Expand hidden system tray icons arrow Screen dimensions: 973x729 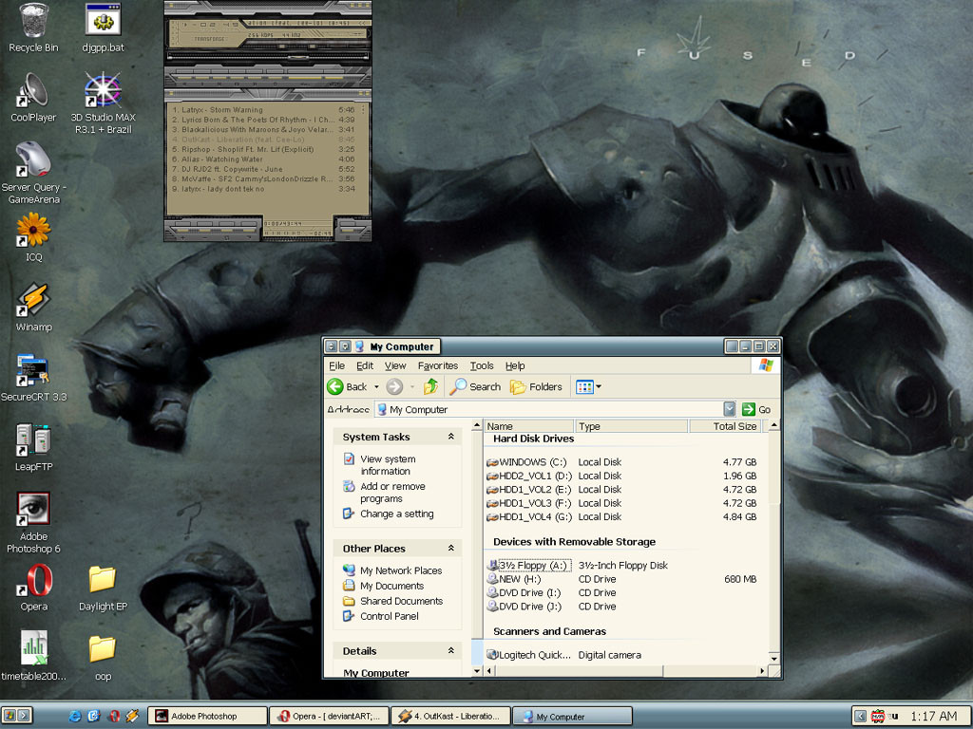(860, 716)
